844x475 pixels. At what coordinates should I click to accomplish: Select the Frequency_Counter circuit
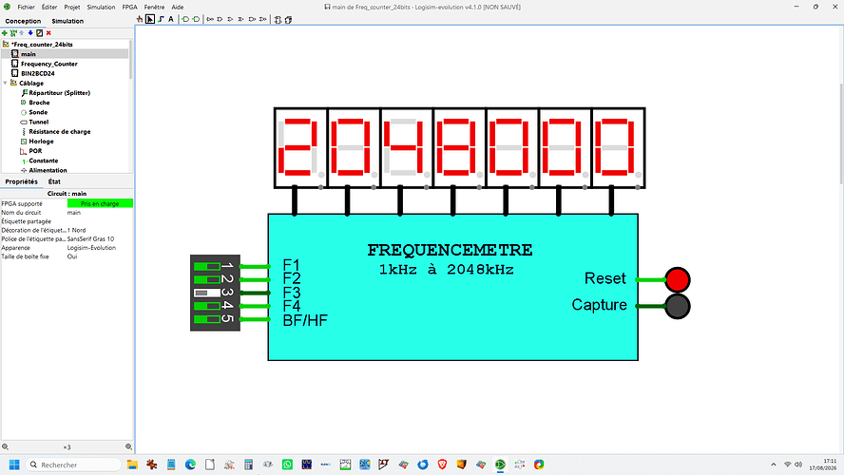(x=49, y=64)
